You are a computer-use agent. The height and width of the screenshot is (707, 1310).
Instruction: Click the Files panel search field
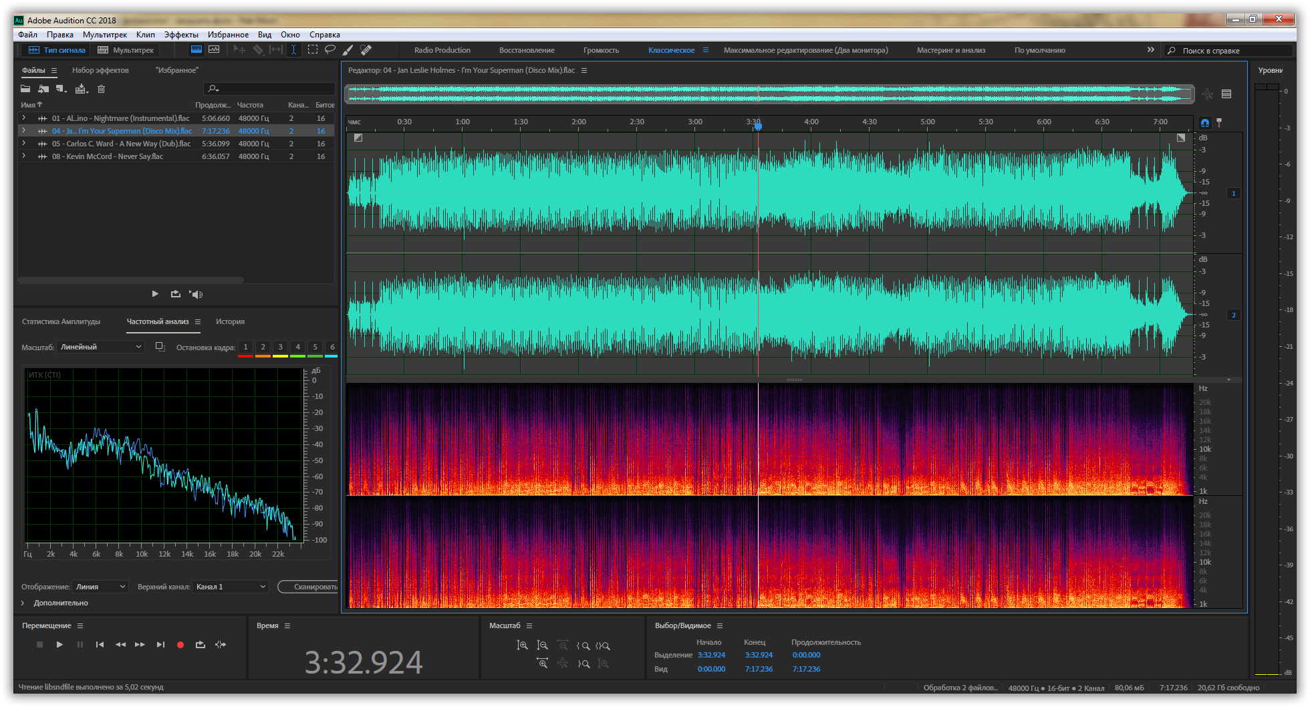click(x=269, y=89)
